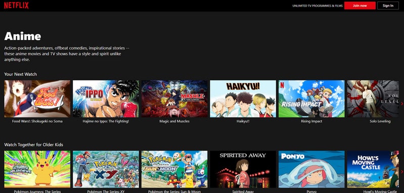Click 'UNLIMITED TV PROGRAMMES & FILMS' text
This screenshot has width=404, height=193.
(318, 6)
